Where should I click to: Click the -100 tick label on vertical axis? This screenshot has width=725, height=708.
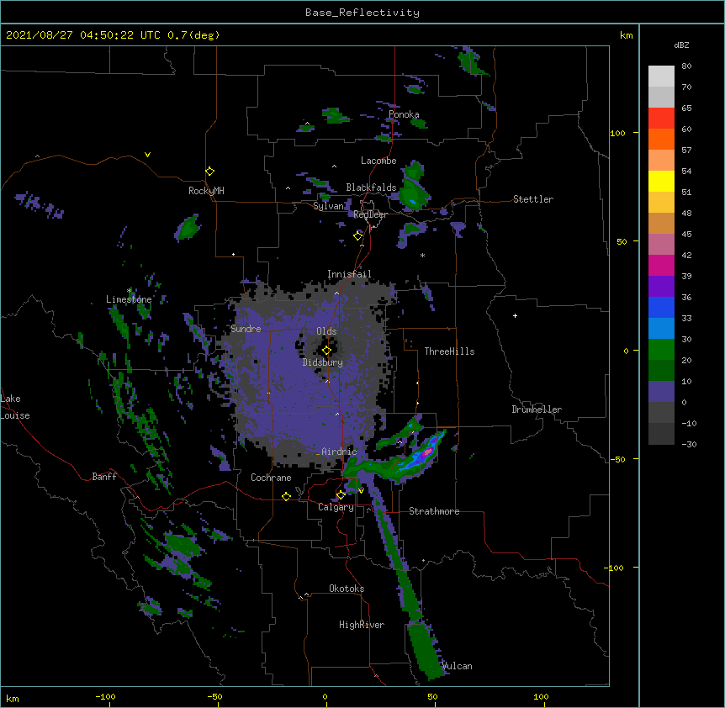pyautogui.click(x=615, y=568)
